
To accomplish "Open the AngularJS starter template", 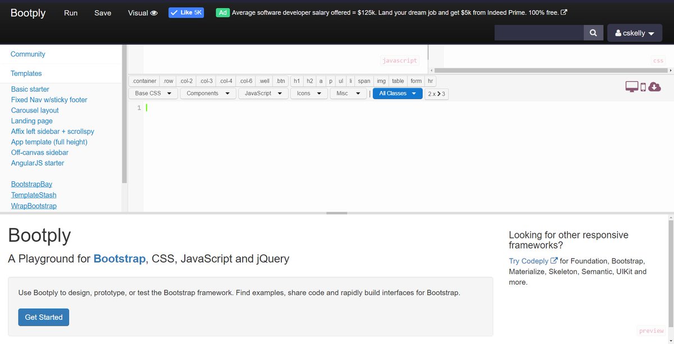I will [x=38, y=163].
